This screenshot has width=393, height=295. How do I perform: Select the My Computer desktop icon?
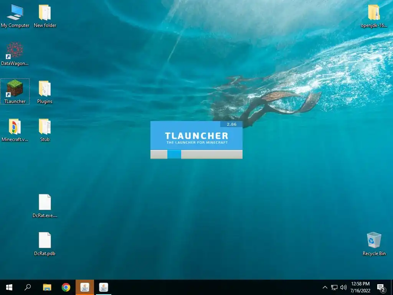click(15, 16)
